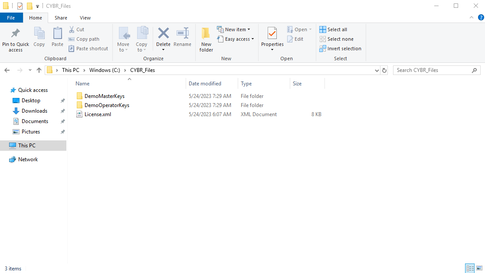Click the search magnifier icon
Viewport: 485px width, 273px height.
474,70
